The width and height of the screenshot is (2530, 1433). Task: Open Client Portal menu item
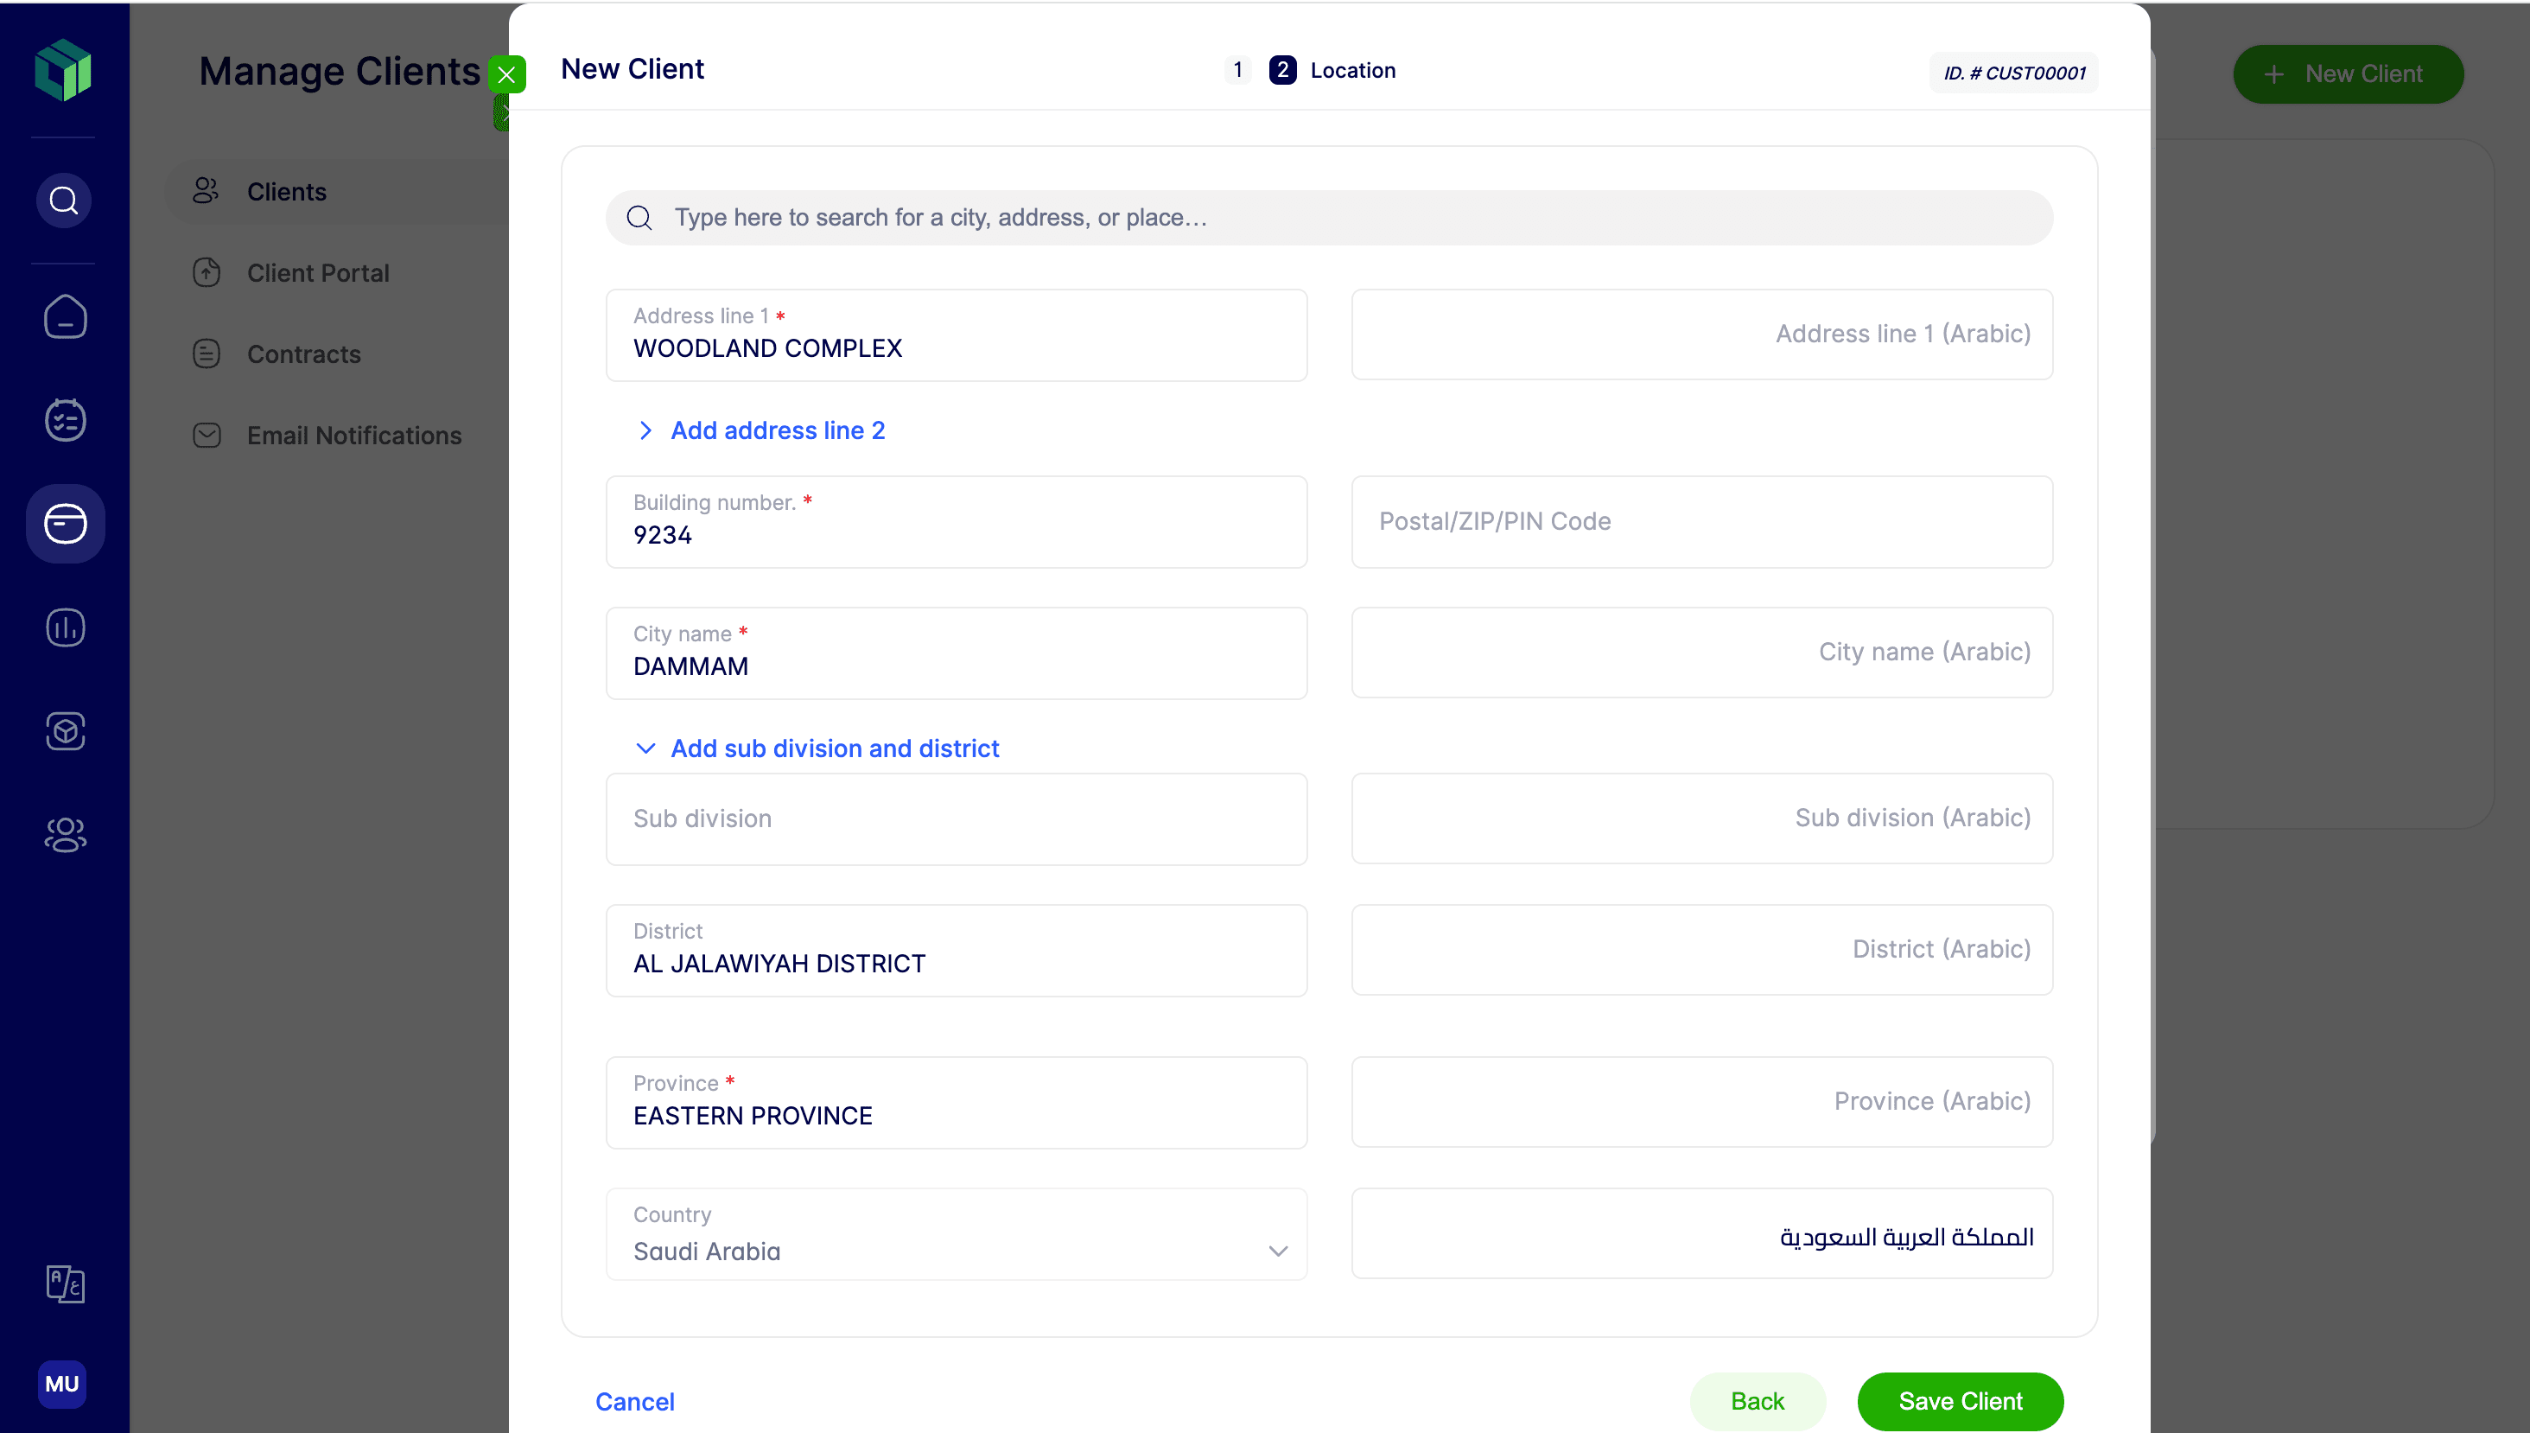[317, 272]
